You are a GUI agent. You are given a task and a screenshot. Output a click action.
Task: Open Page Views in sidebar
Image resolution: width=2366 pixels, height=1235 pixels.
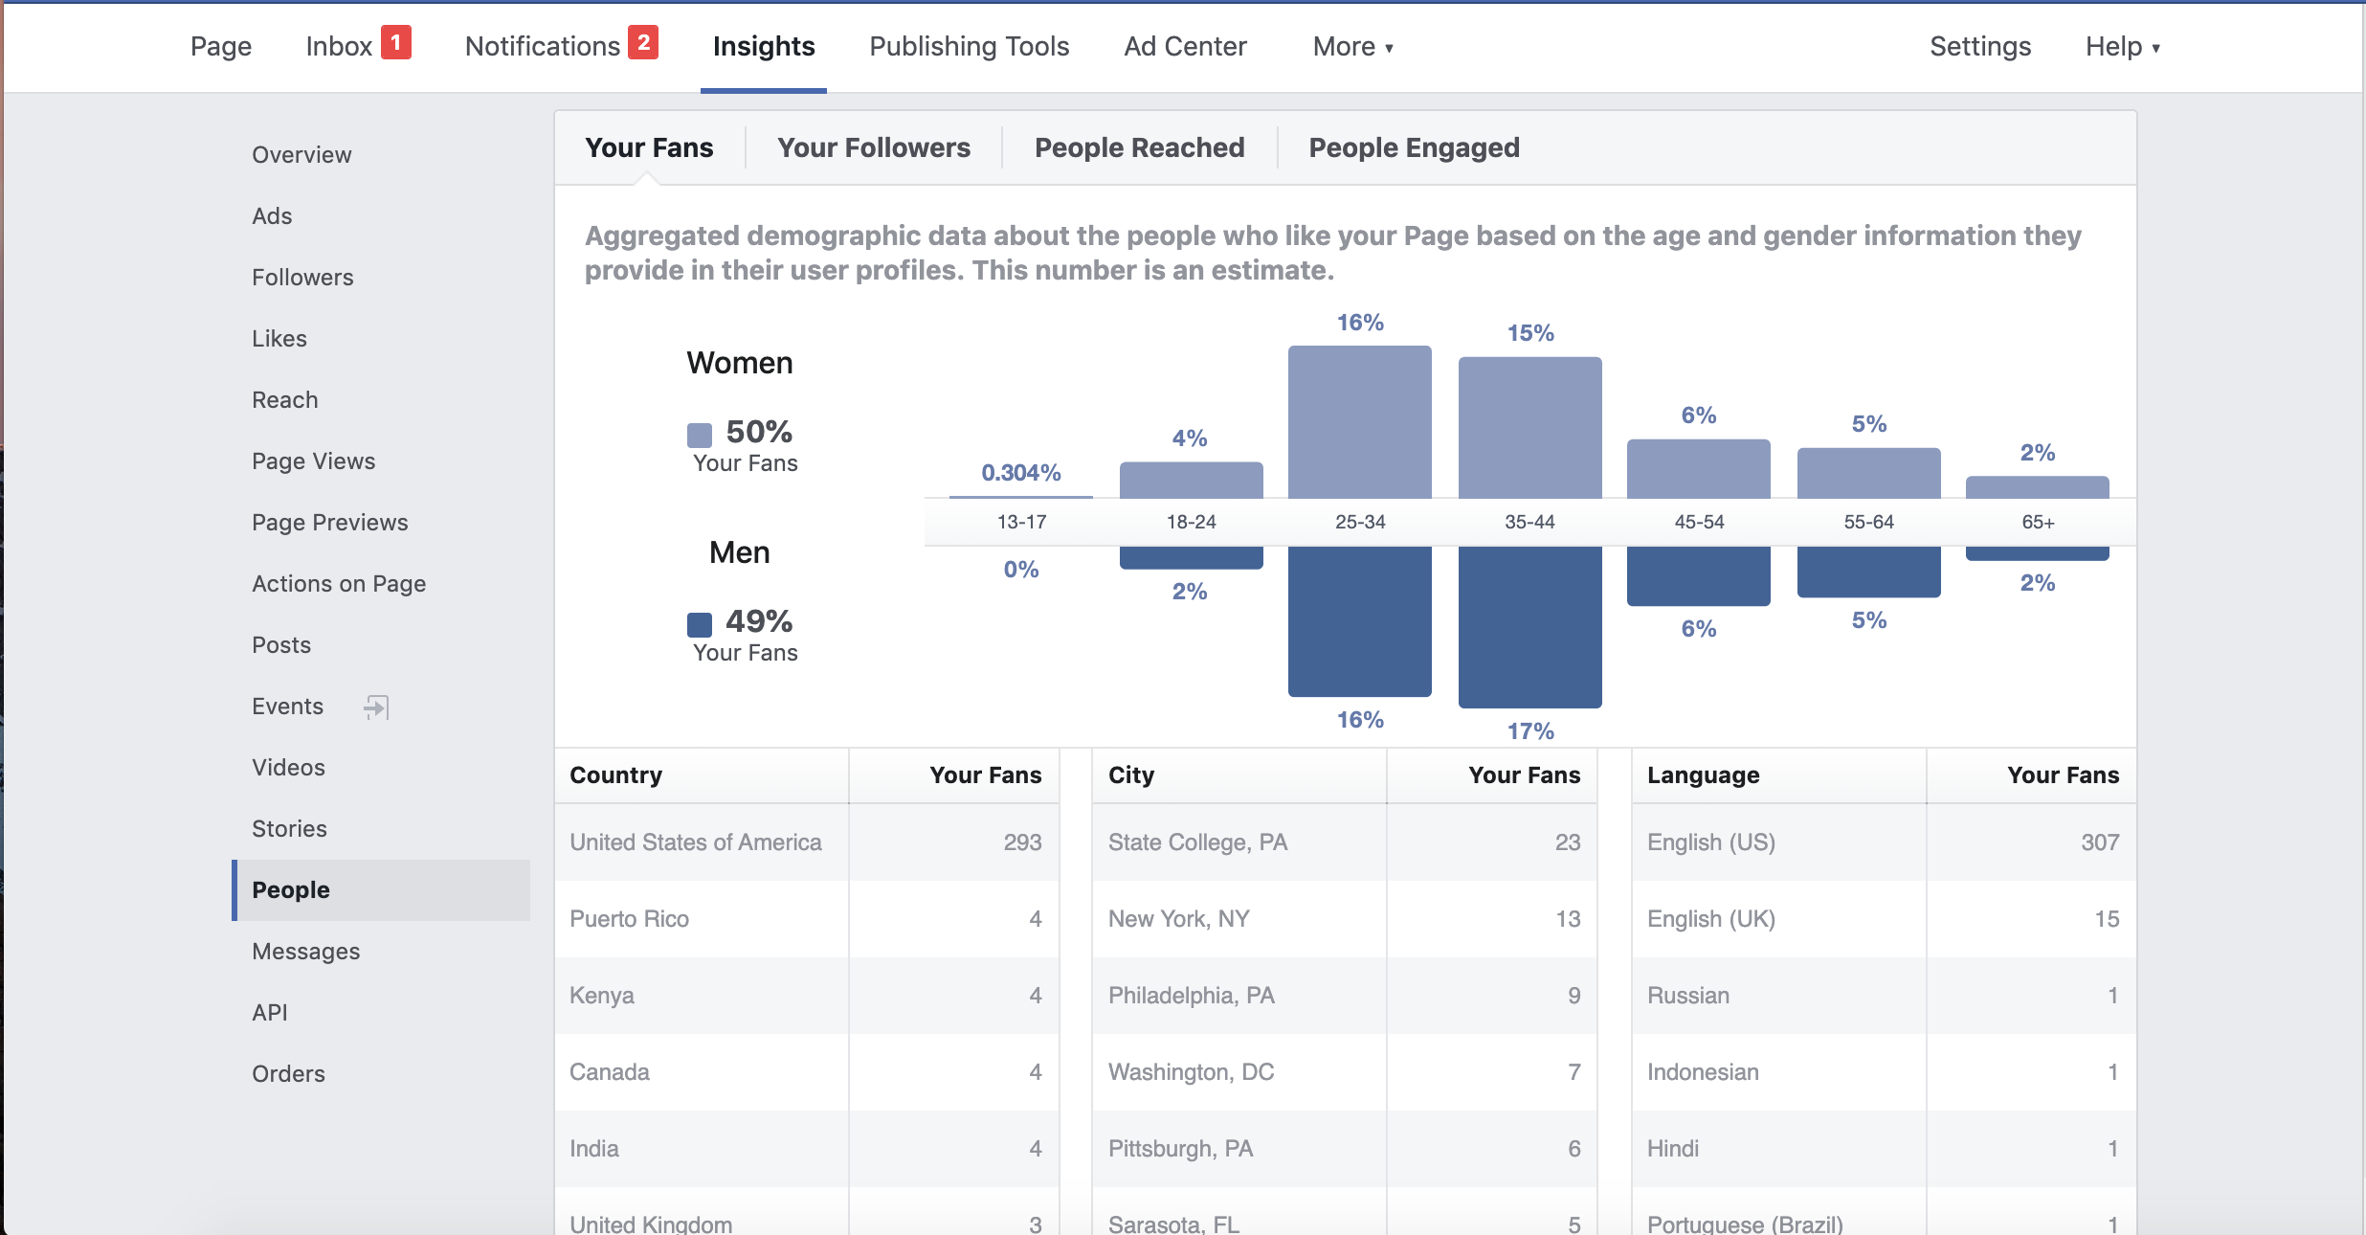[313, 461]
